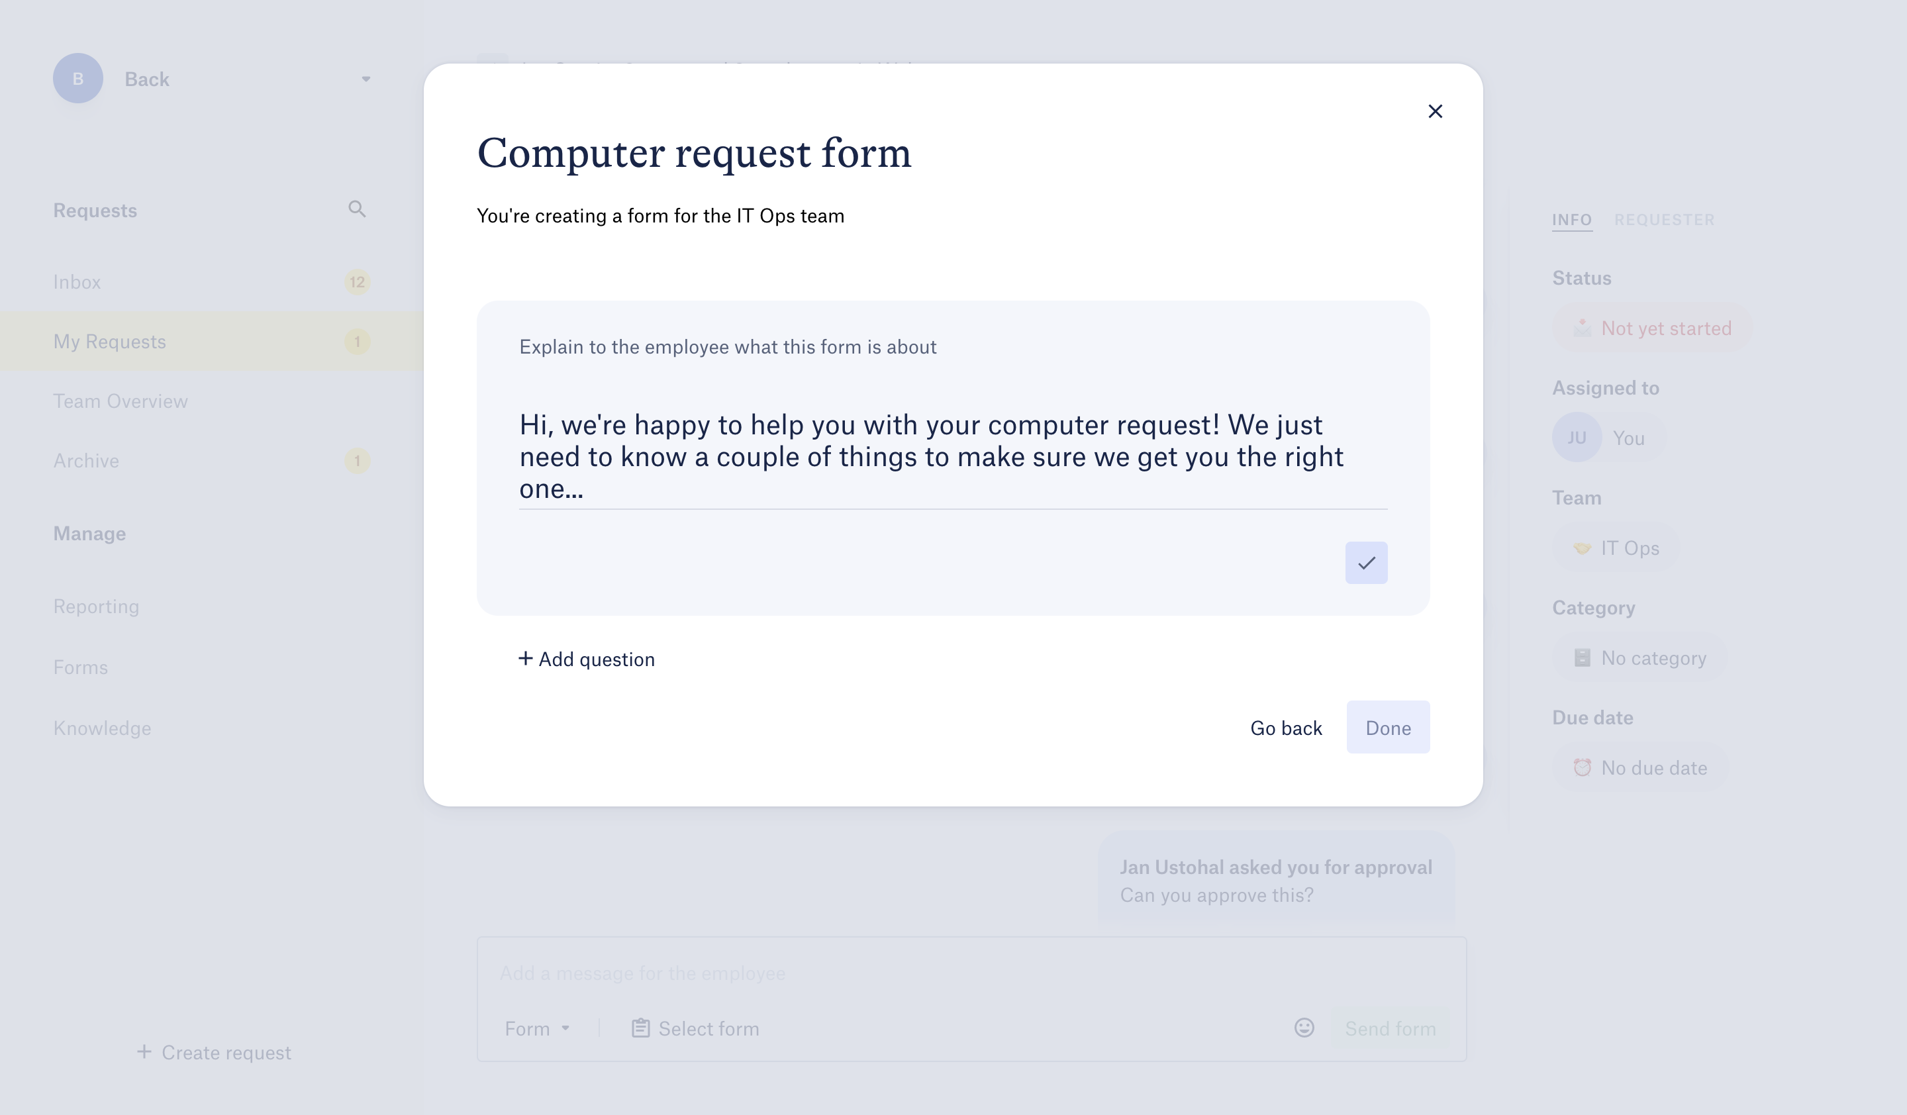Open the Form message type dropdown
Screen dimensions: 1907x1115
[x=537, y=1029]
